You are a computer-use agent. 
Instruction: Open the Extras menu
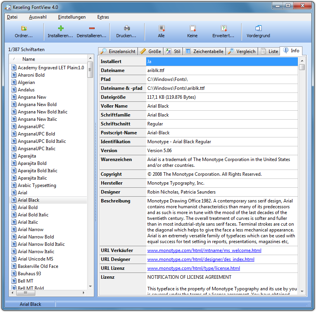tap(103, 17)
